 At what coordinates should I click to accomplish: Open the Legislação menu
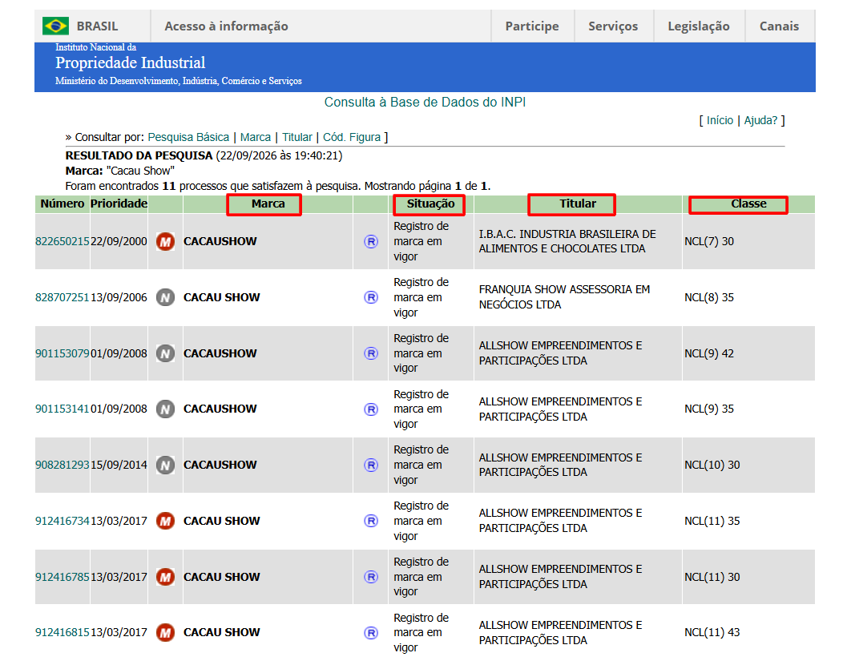pyautogui.click(x=699, y=26)
